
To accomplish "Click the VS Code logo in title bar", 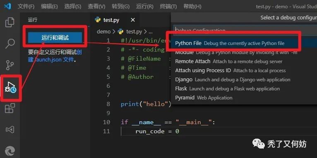I will (x=8, y=7).
